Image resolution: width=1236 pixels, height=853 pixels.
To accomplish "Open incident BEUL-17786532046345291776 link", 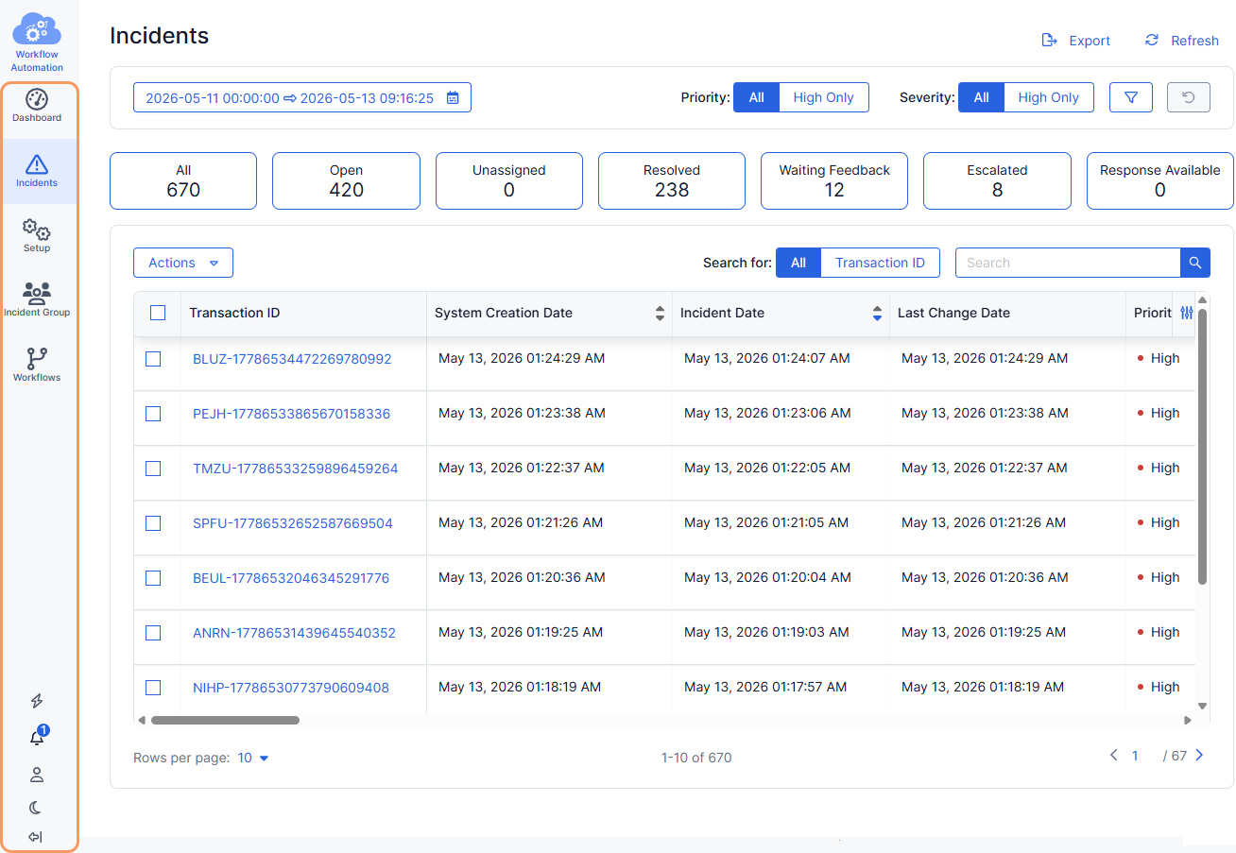I will point(291,578).
